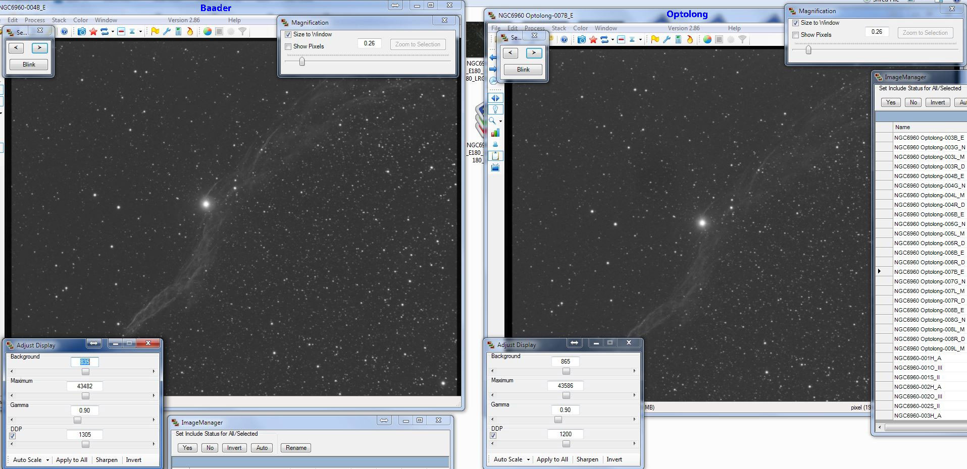Click the Baader magnification slider handle
Image resolution: width=967 pixels, height=469 pixels.
click(x=302, y=62)
